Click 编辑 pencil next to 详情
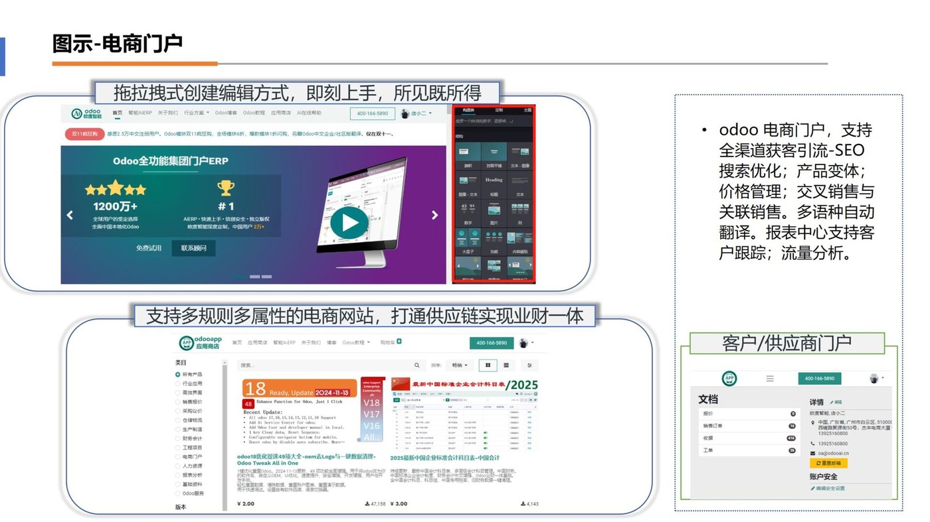 click(836, 402)
